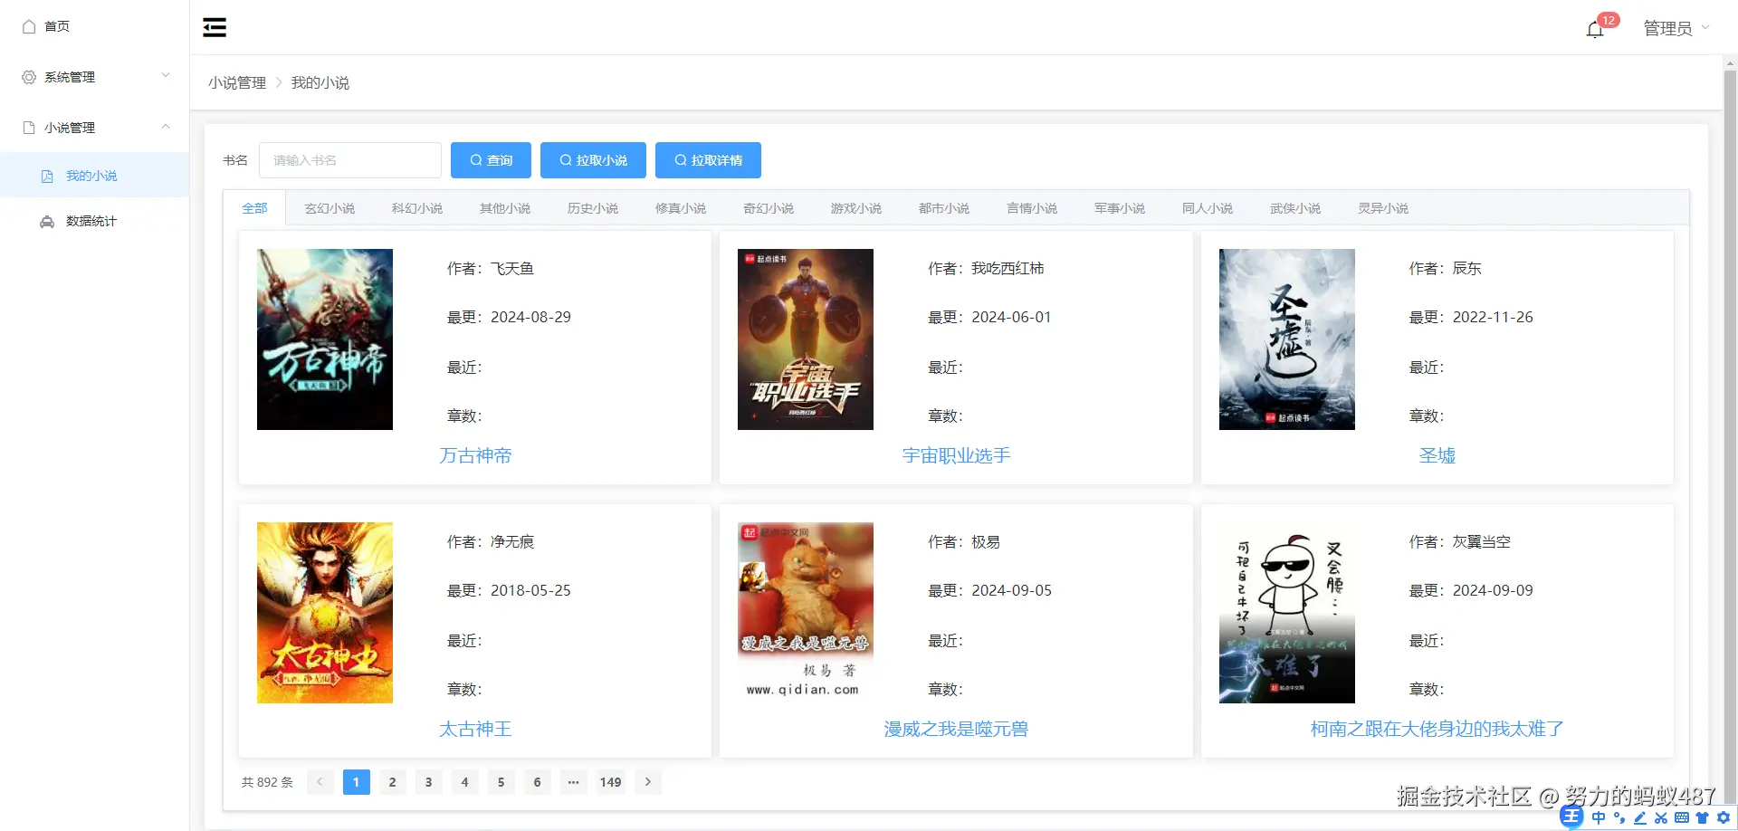Image resolution: width=1738 pixels, height=831 pixels.
Task: Click the 柯南 novel book cover
Action: click(1287, 613)
